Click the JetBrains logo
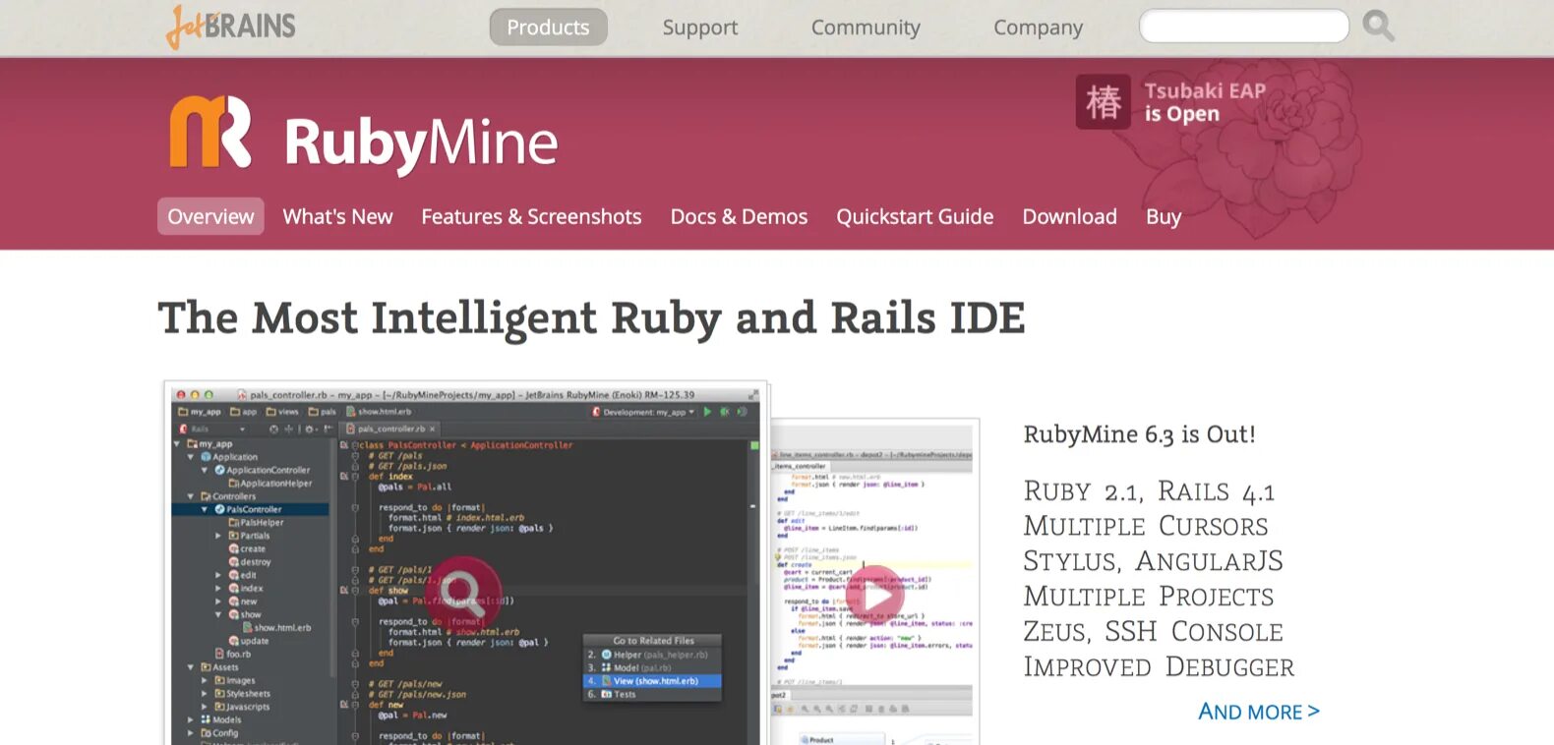 coord(231,27)
